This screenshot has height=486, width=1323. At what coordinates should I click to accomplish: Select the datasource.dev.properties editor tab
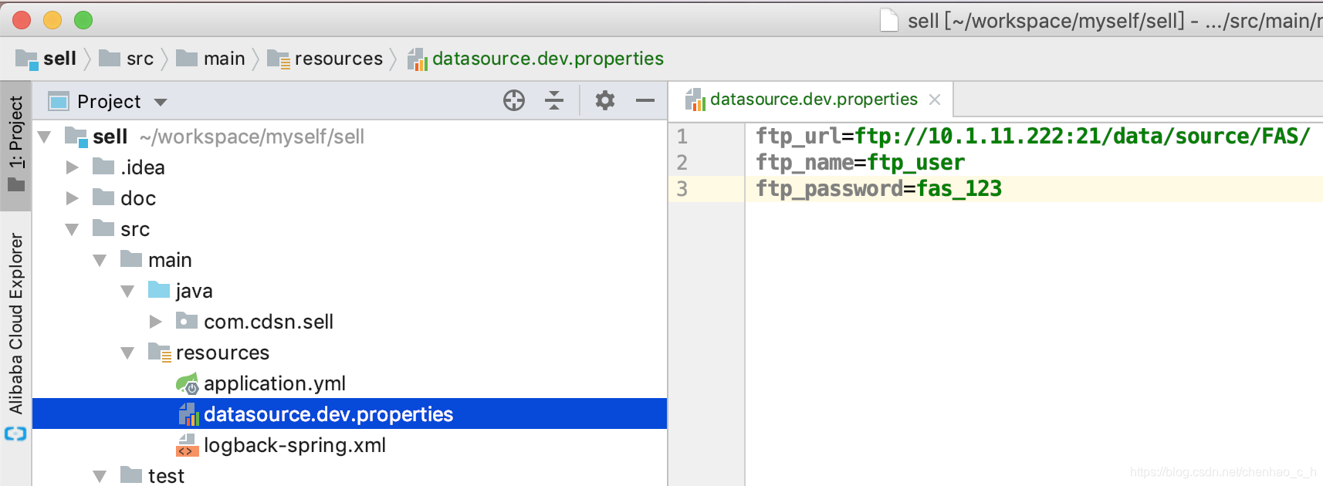click(812, 100)
